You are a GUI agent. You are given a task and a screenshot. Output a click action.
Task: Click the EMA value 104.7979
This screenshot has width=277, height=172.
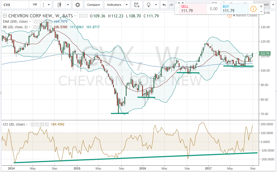[x=61, y=22]
